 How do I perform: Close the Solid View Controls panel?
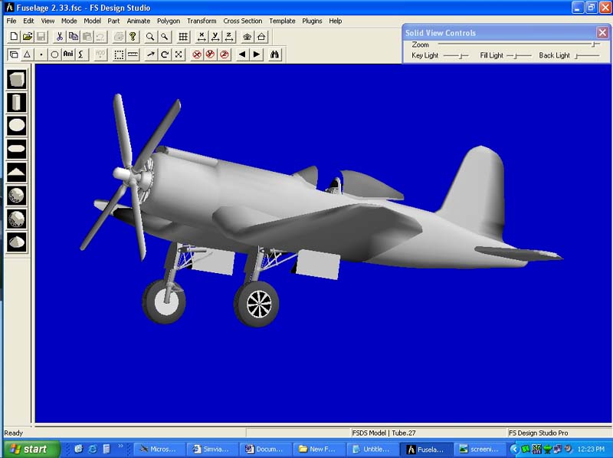(602, 33)
